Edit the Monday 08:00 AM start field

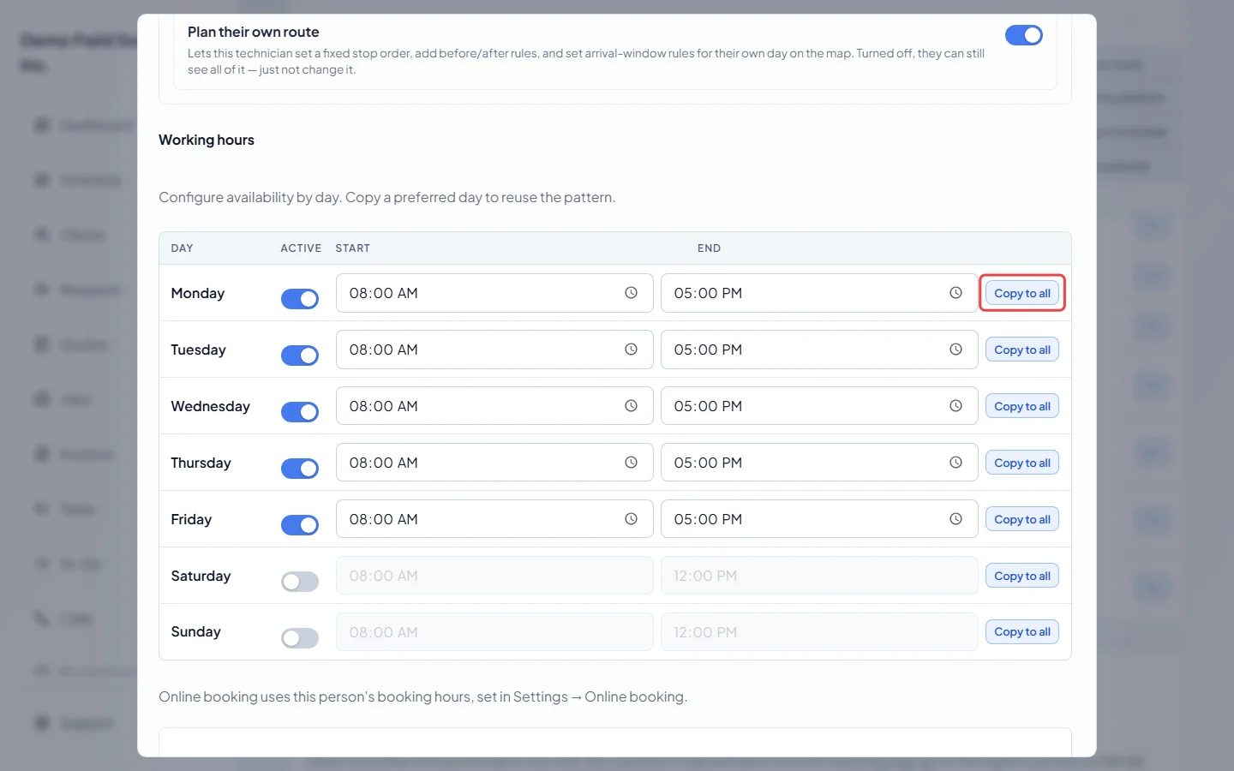[494, 293]
